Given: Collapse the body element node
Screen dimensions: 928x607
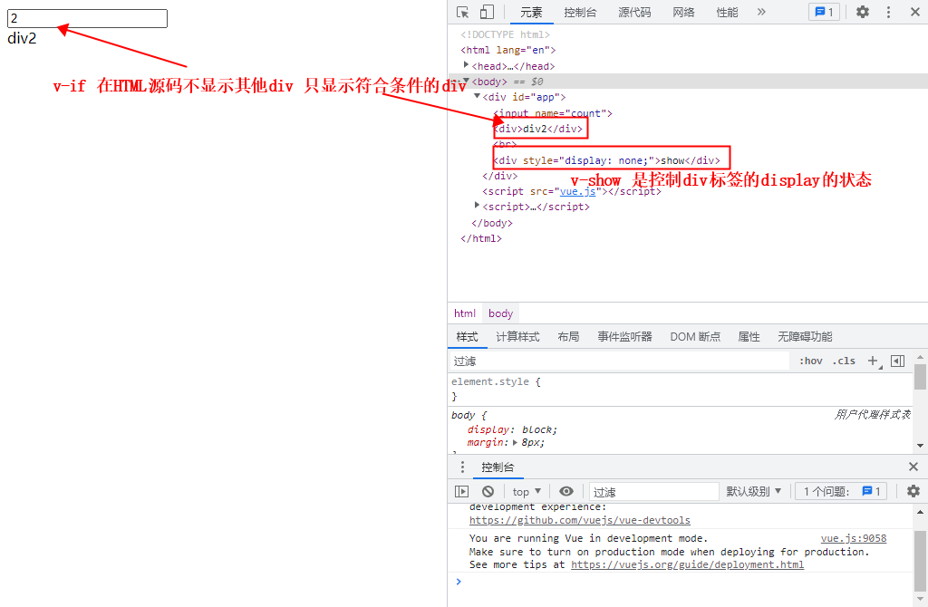Looking at the screenshot, I should (x=466, y=81).
